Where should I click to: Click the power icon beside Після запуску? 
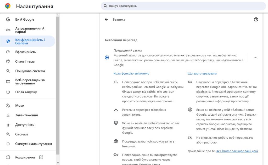tap(8, 92)
